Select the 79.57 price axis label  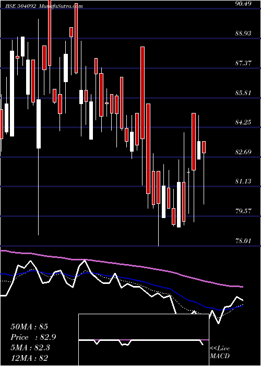(243, 211)
